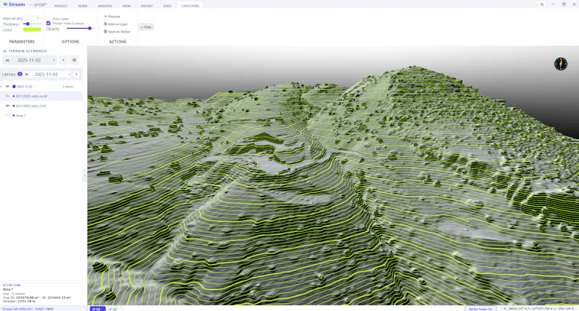579x311 pixels.
Task: Click the Area 1 active data title
Action: [x=8, y=289]
